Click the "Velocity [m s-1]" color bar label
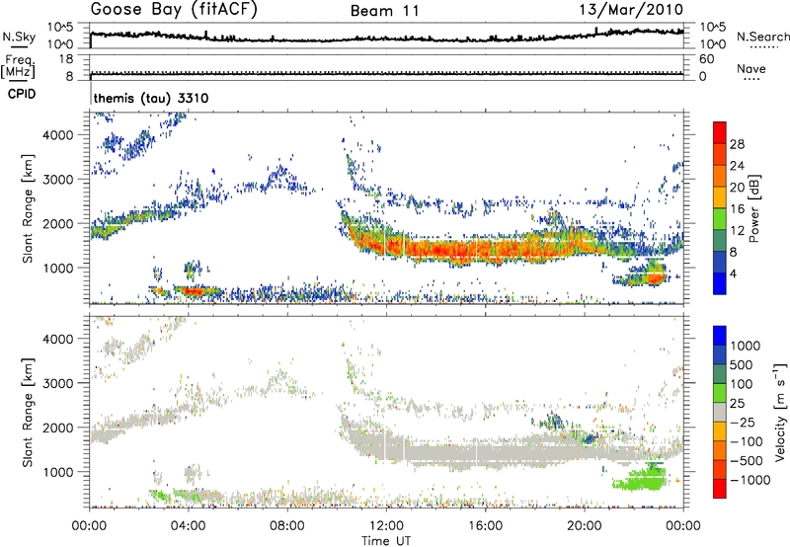 (x=780, y=412)
